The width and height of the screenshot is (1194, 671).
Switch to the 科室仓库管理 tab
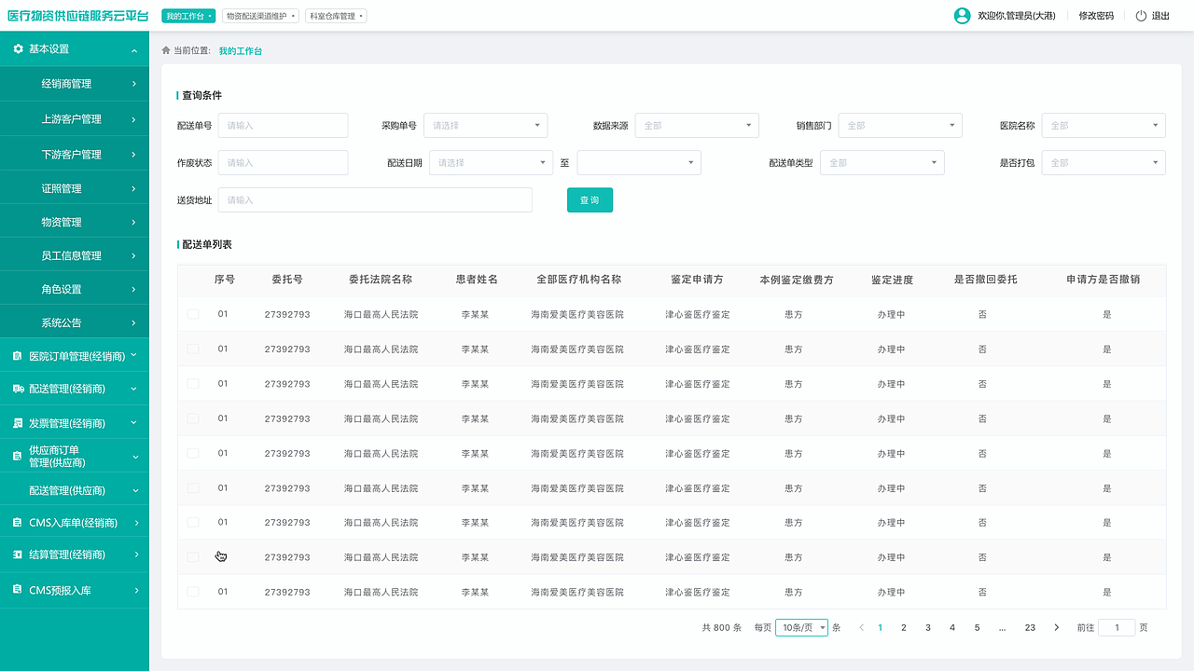[x=336, y=16]
